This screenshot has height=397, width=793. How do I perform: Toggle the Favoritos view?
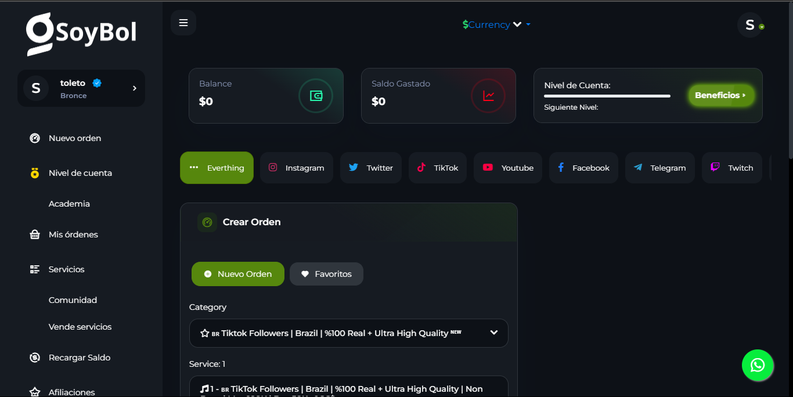tap(326, 274)
